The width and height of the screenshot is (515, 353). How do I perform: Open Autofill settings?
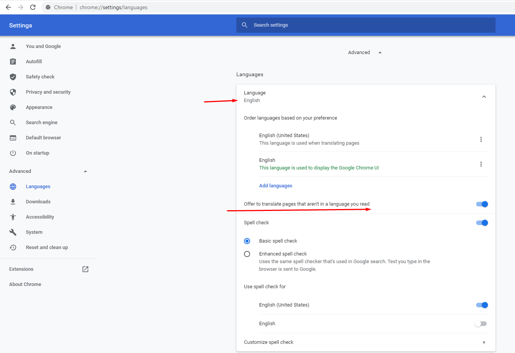pyautogui.click(x=34, y=62)
